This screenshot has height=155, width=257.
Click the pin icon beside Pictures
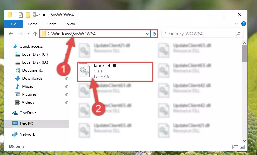click(66, 94)
